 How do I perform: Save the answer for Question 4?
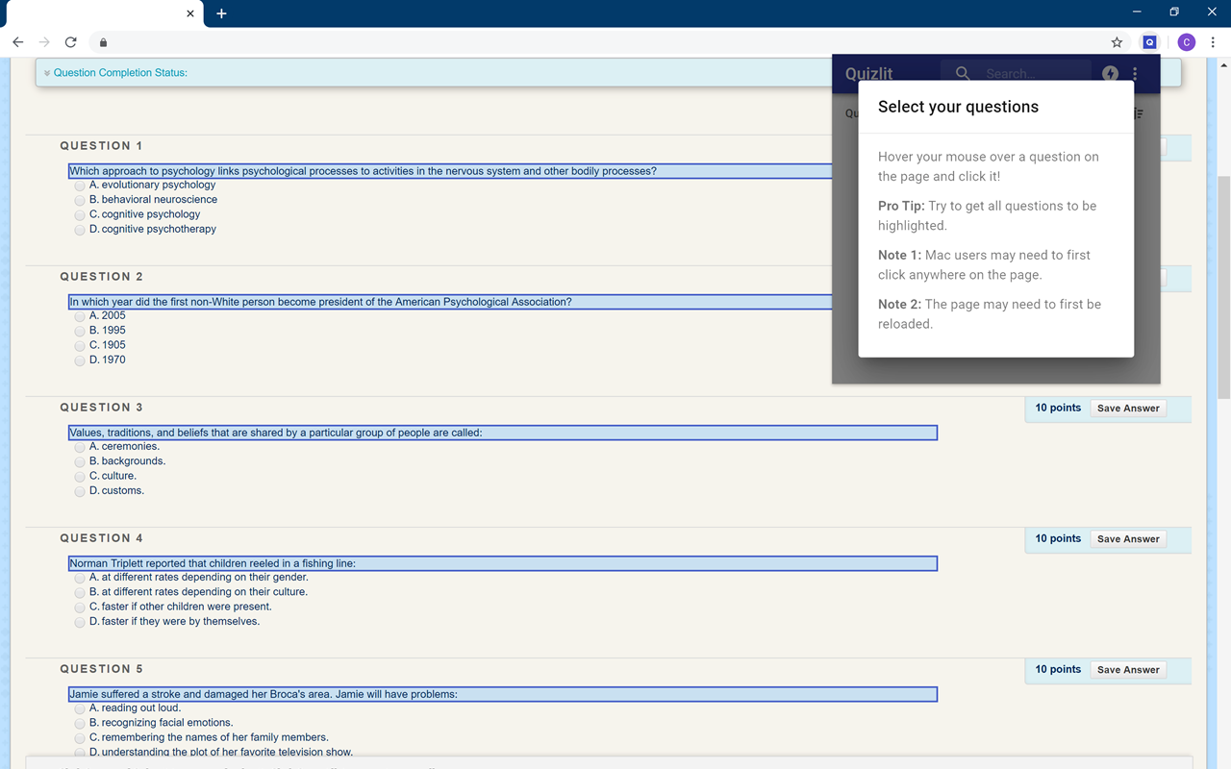pyautogui.click(x=1128, y=539)
